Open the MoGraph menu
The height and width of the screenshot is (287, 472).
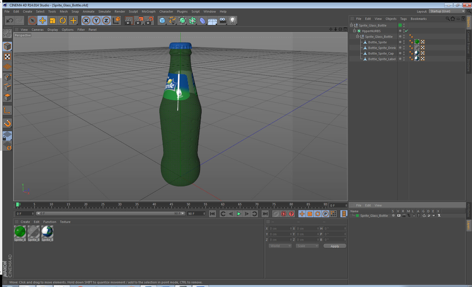click(148, 11)
